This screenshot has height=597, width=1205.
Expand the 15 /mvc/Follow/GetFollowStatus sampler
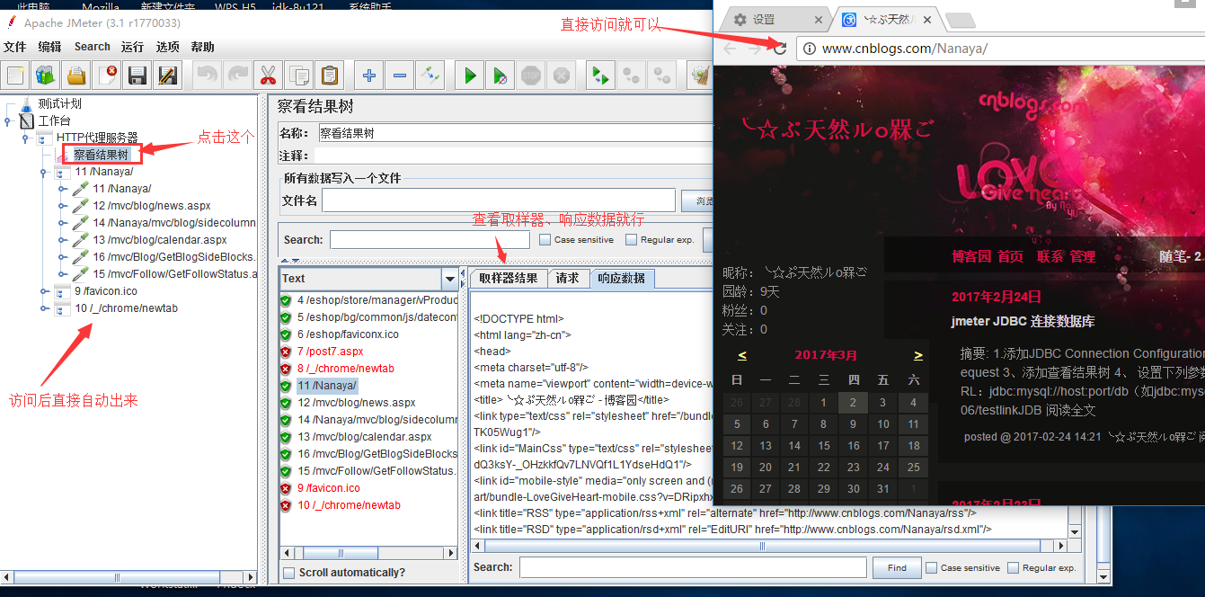click(x=61, y=274)
